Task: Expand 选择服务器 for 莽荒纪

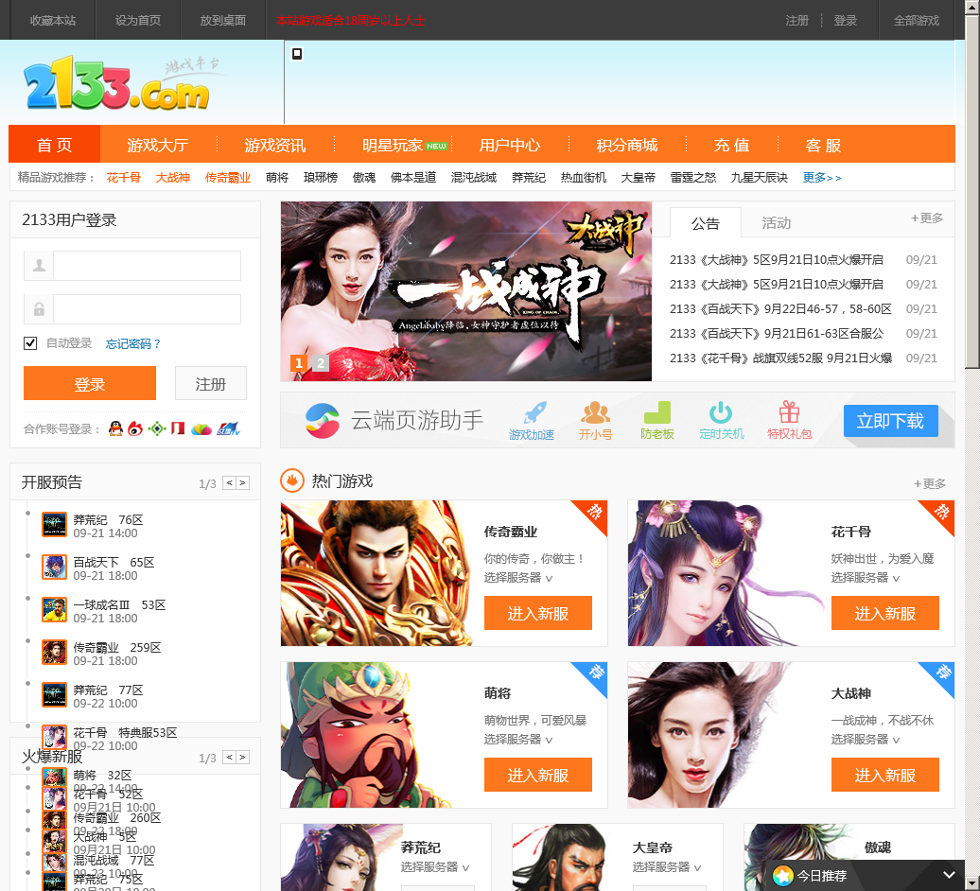Action: [435, 867]
